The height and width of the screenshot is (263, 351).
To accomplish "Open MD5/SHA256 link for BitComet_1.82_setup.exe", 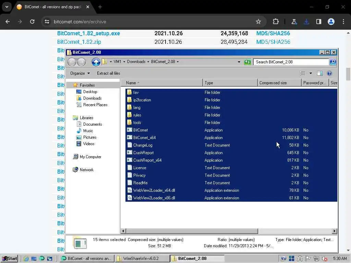I will pyautogui.click(x=273, y=33).
